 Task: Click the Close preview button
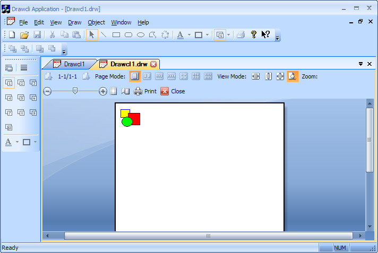tap(173, 91)
